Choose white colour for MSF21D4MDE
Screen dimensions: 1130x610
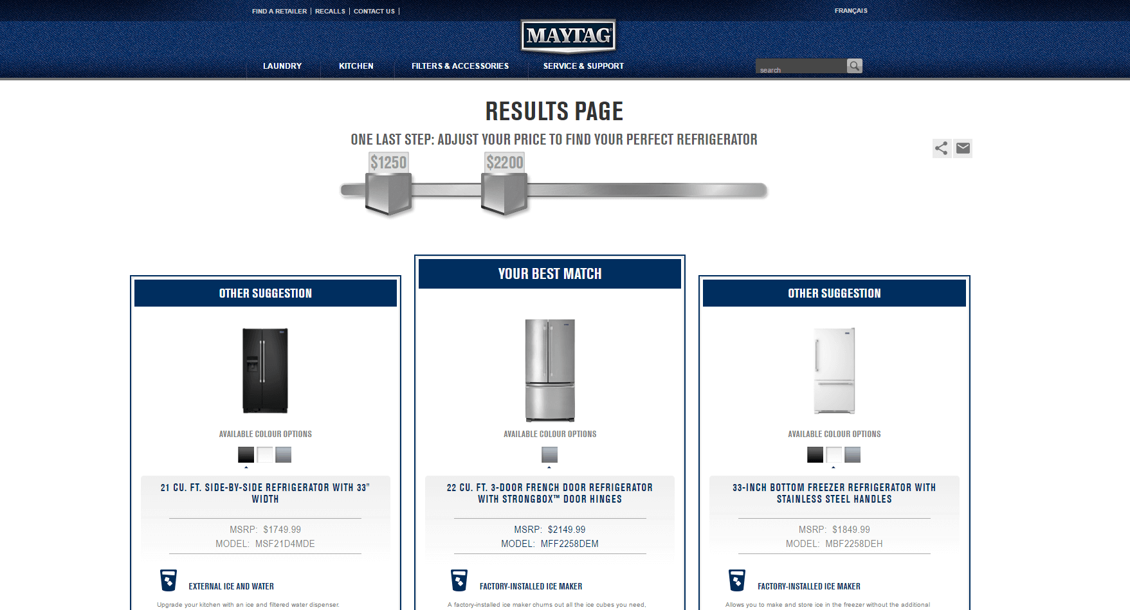[x=265, y=454]
